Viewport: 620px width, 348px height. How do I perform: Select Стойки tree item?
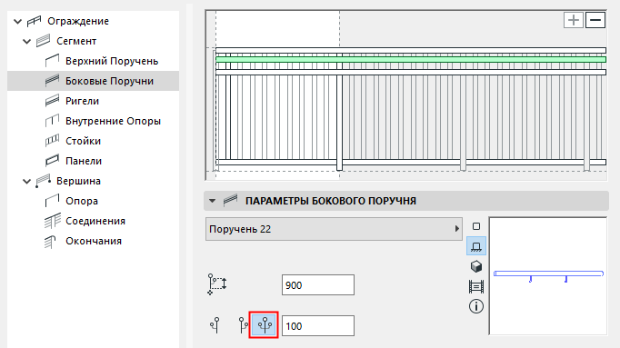coord(83,141)
